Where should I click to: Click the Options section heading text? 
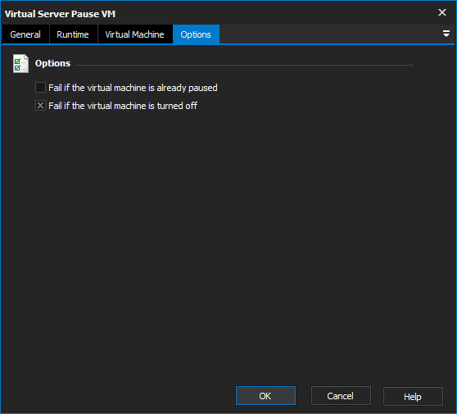52,63
